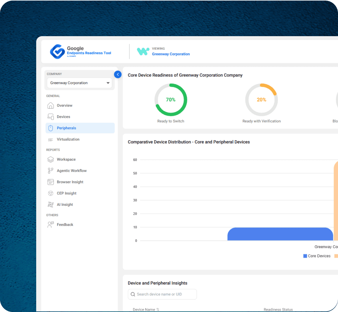This screenshot has width=338, height=312.
Task: Click the AI Insight icon
Action: tap(50, 205)
